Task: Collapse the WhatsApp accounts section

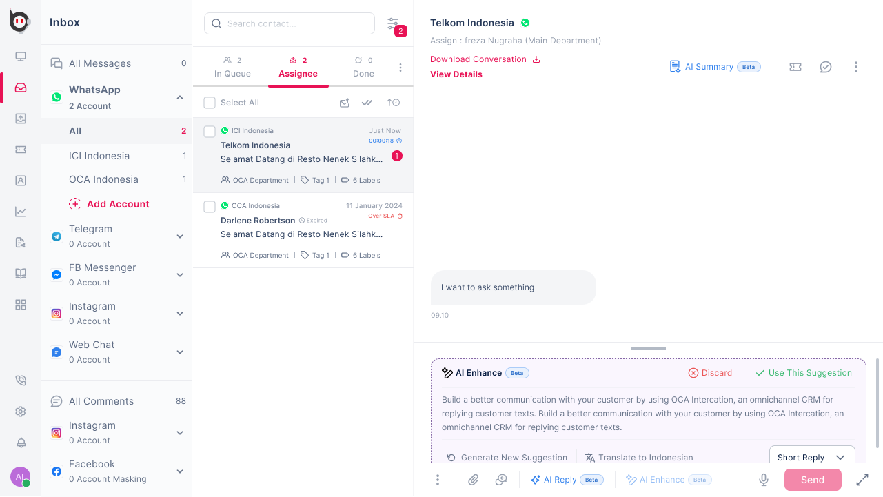Action: tap(180, 97)
